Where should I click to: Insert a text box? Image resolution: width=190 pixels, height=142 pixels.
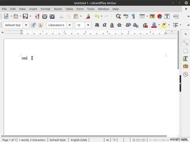[167, 16]
